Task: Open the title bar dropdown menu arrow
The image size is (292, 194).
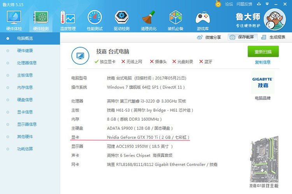Action: tap(267, 4)
